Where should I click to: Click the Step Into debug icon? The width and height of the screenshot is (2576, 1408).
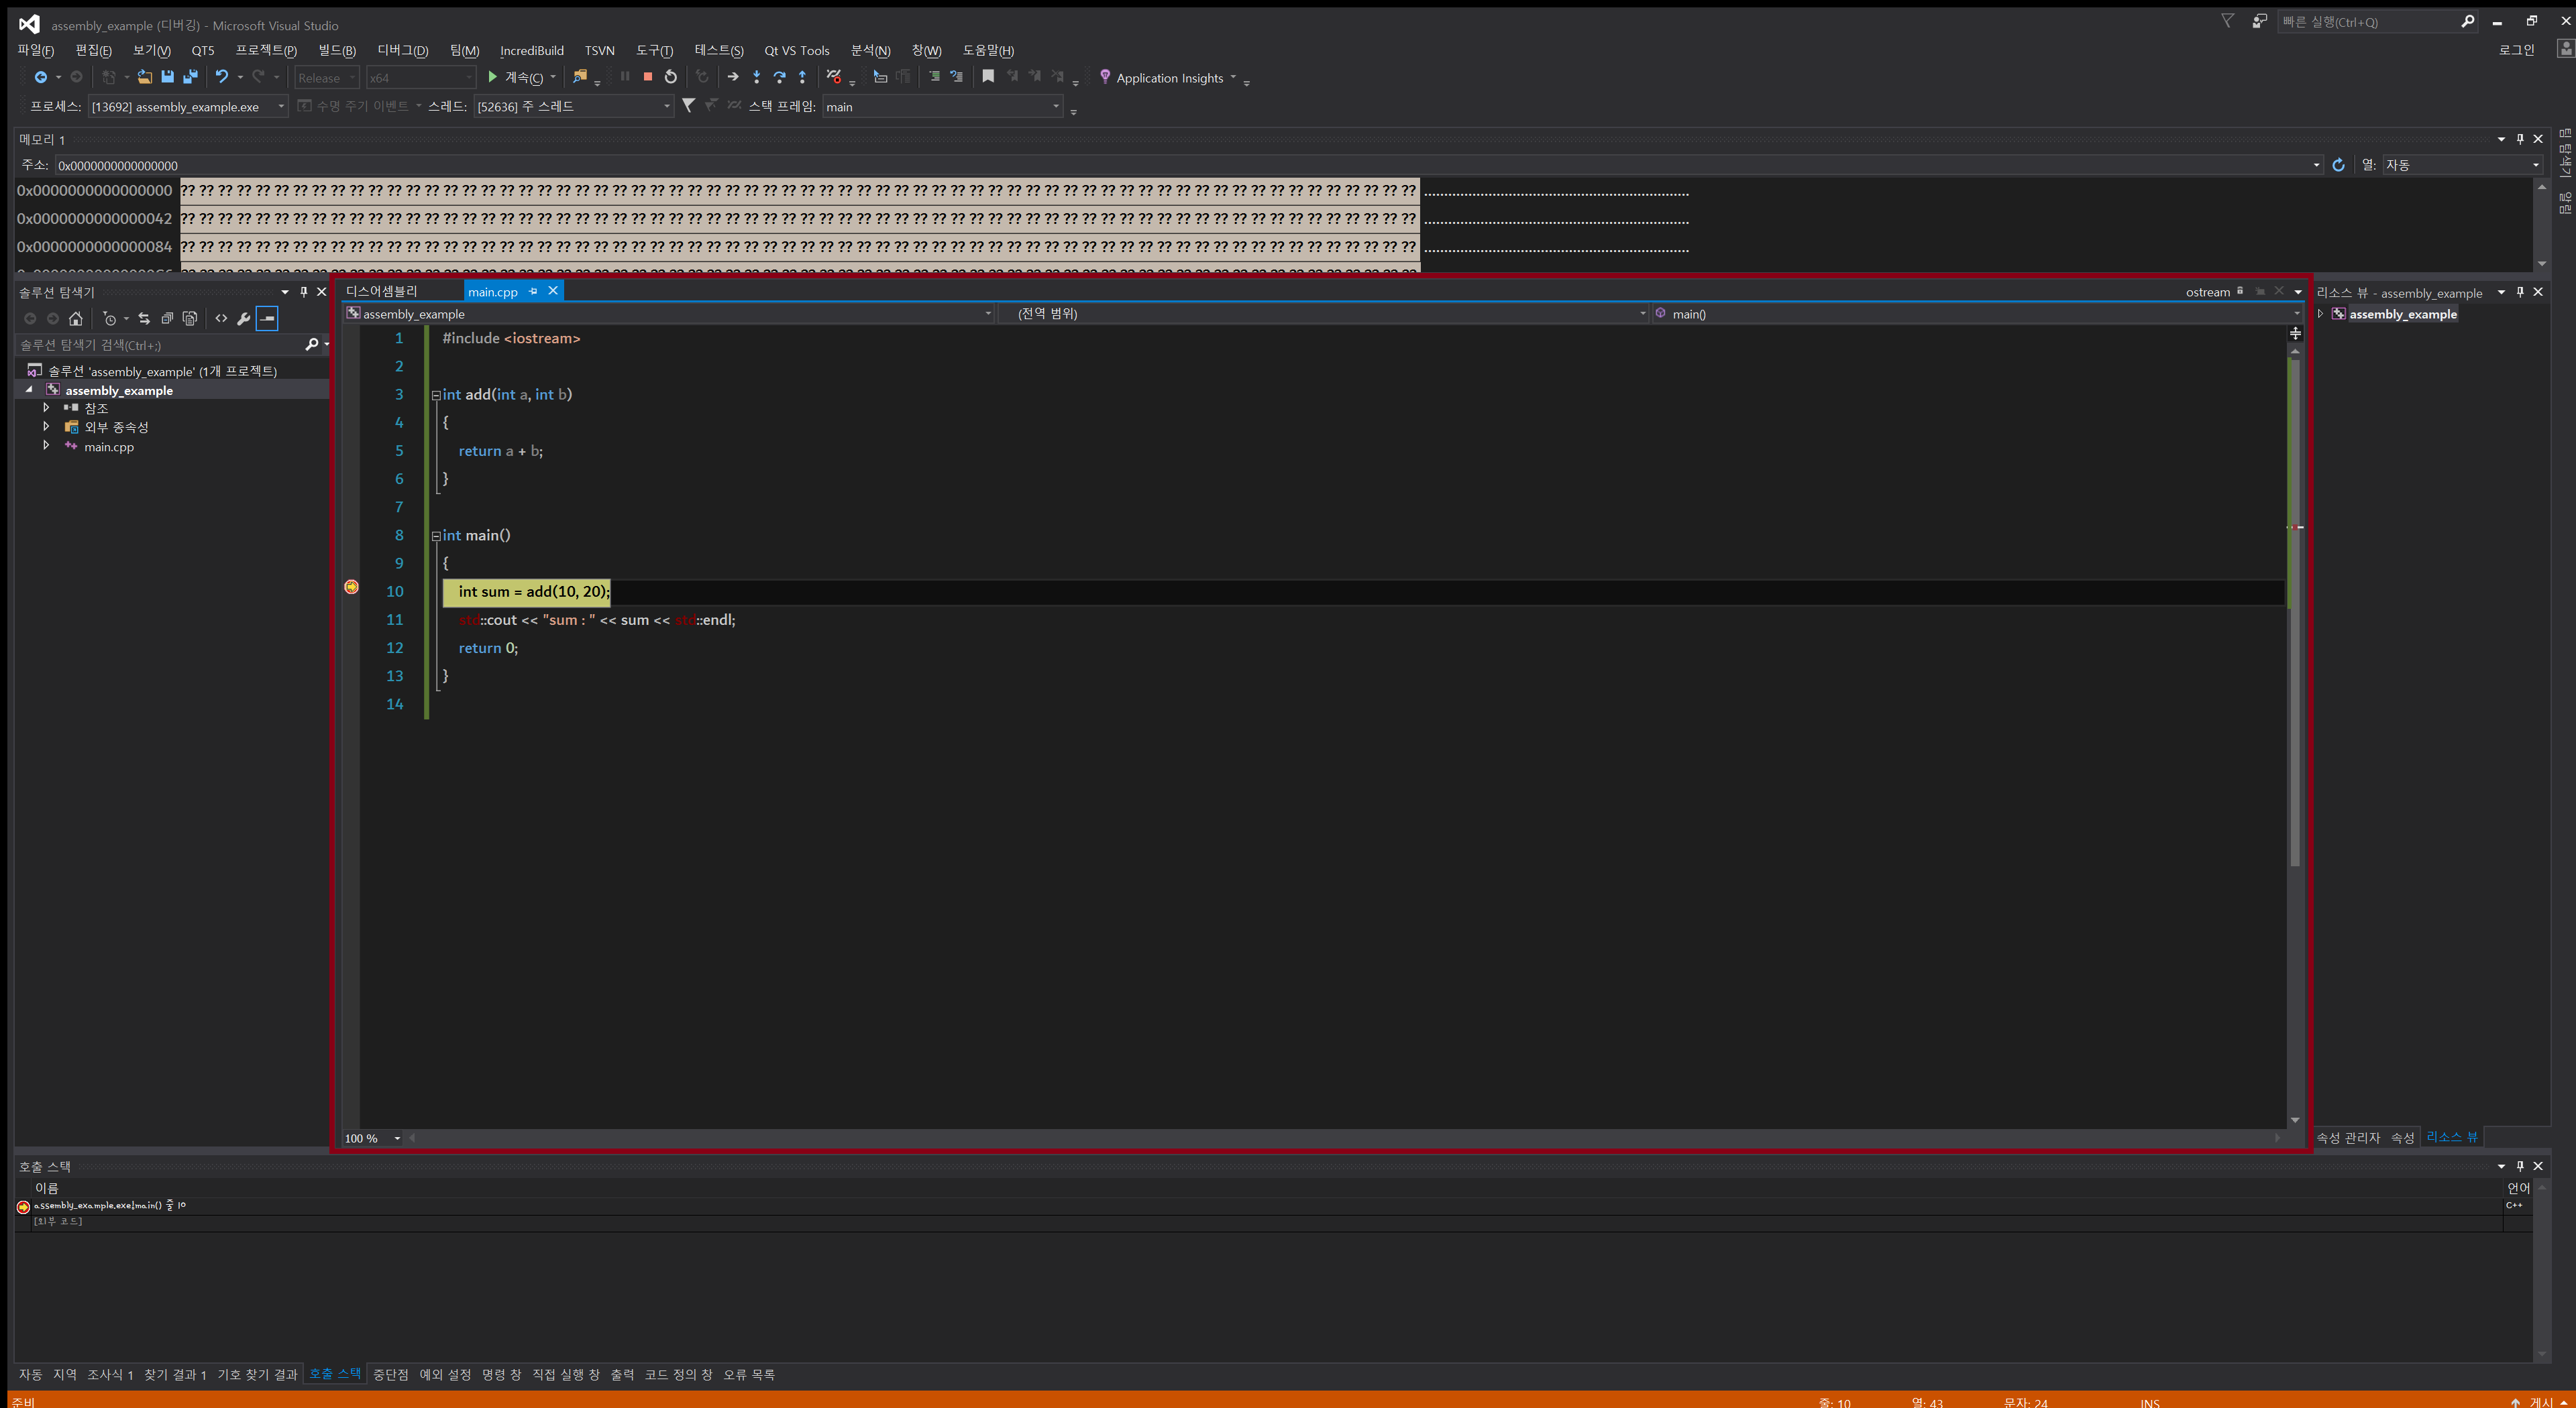[757, 77]
